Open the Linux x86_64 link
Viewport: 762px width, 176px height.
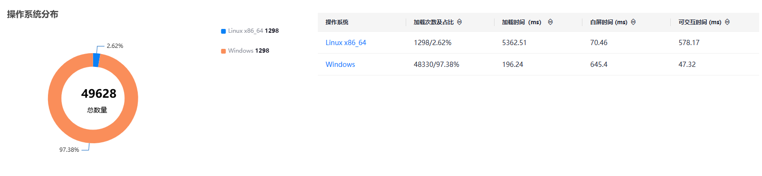(x=346, y=43)
